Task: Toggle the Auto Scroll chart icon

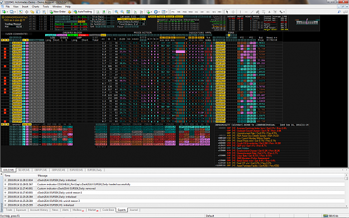Action: coord(135,12)
